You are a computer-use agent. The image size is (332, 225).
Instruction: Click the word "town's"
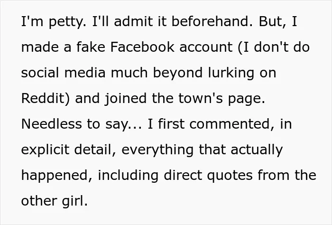pos(201,99)
